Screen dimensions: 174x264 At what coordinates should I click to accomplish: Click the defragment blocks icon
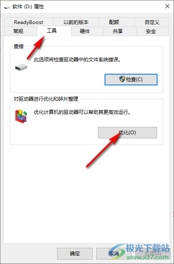coord(21,116)
